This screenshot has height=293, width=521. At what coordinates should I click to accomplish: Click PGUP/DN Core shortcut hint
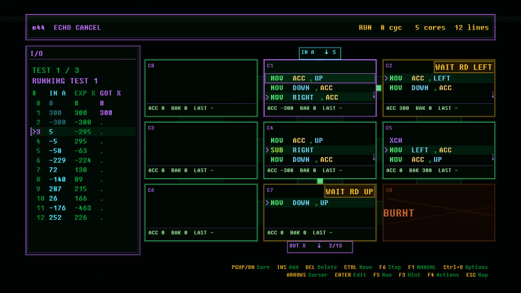click(x=251, y=267)
